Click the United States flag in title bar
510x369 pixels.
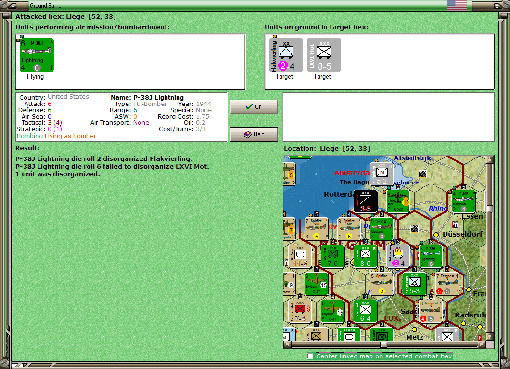[x=457, y=5]
